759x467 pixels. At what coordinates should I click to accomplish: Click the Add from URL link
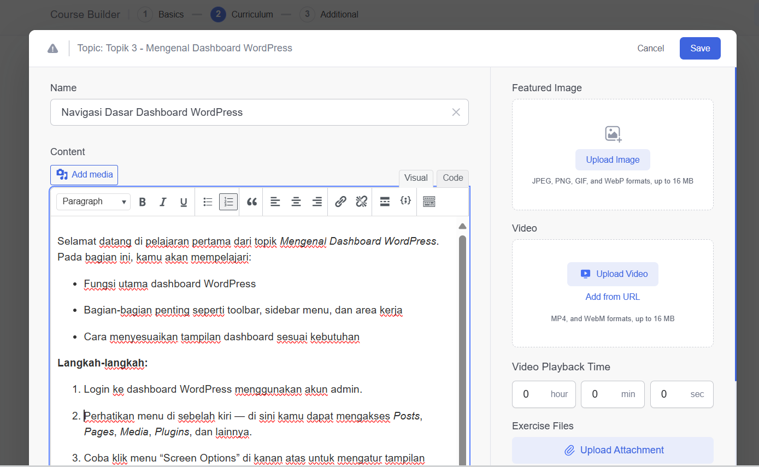point(613,297)
